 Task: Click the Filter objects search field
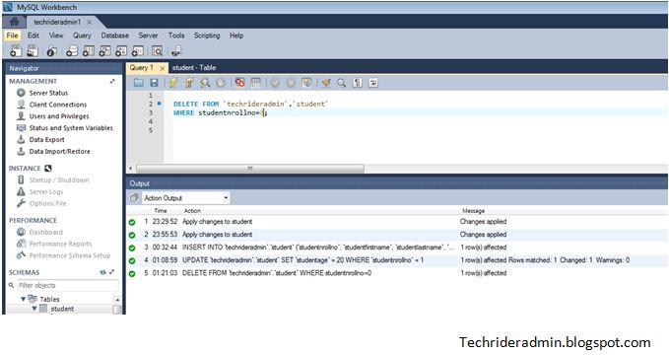pos(67,285)
